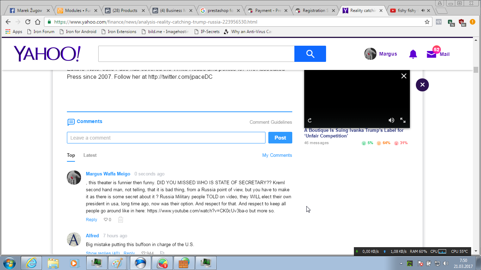Open the browser user profile button

pyautogui.click(x=440, y=3)
